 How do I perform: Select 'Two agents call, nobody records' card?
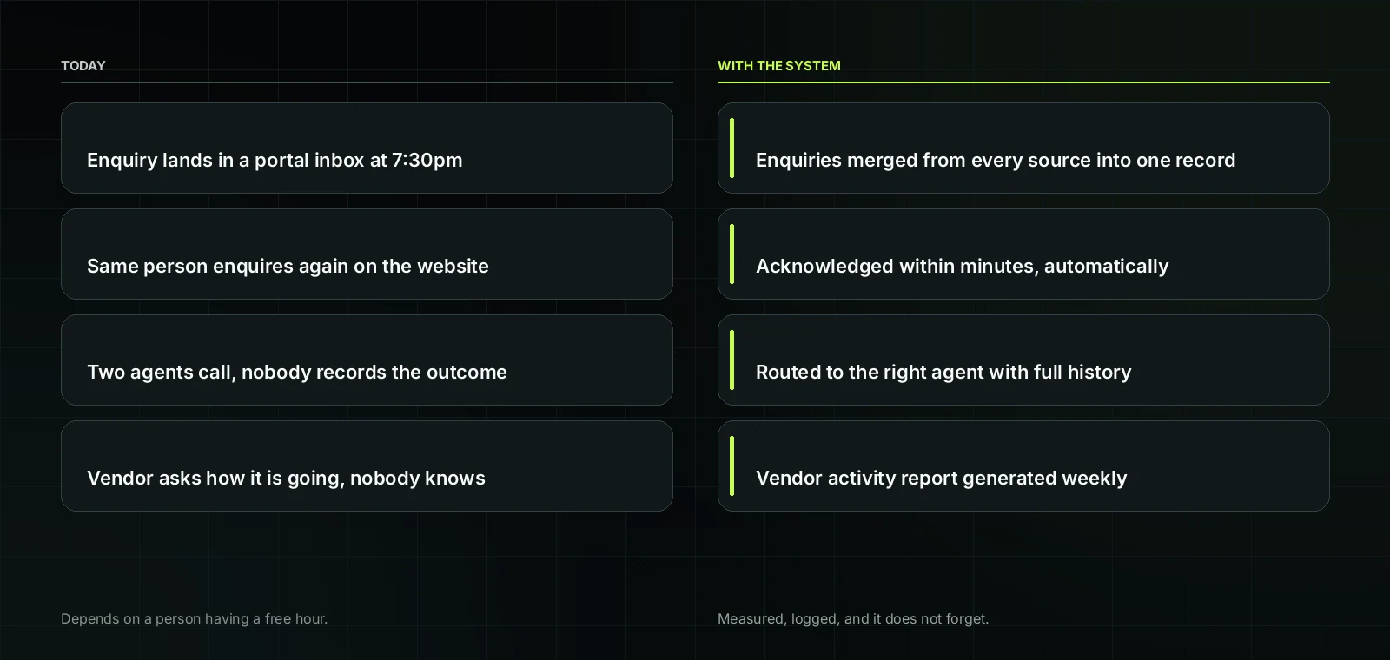click(367, 360)
